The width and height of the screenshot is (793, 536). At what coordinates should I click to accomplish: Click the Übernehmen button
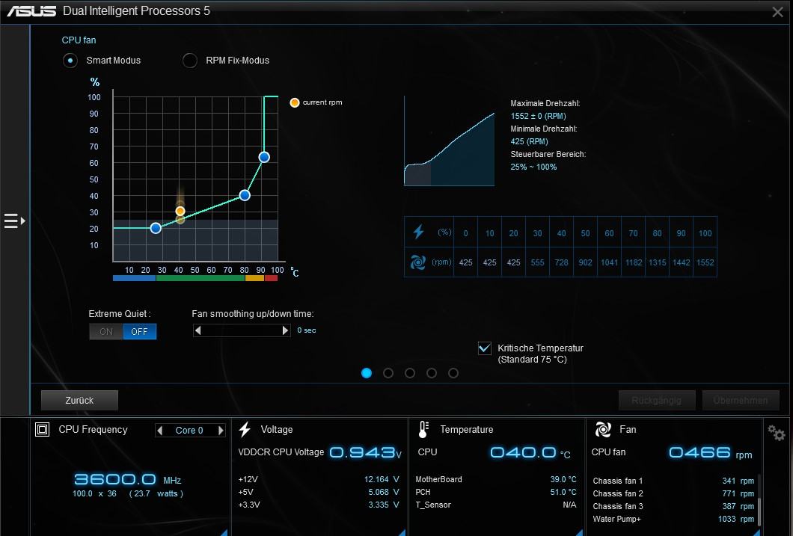[741, 400]
